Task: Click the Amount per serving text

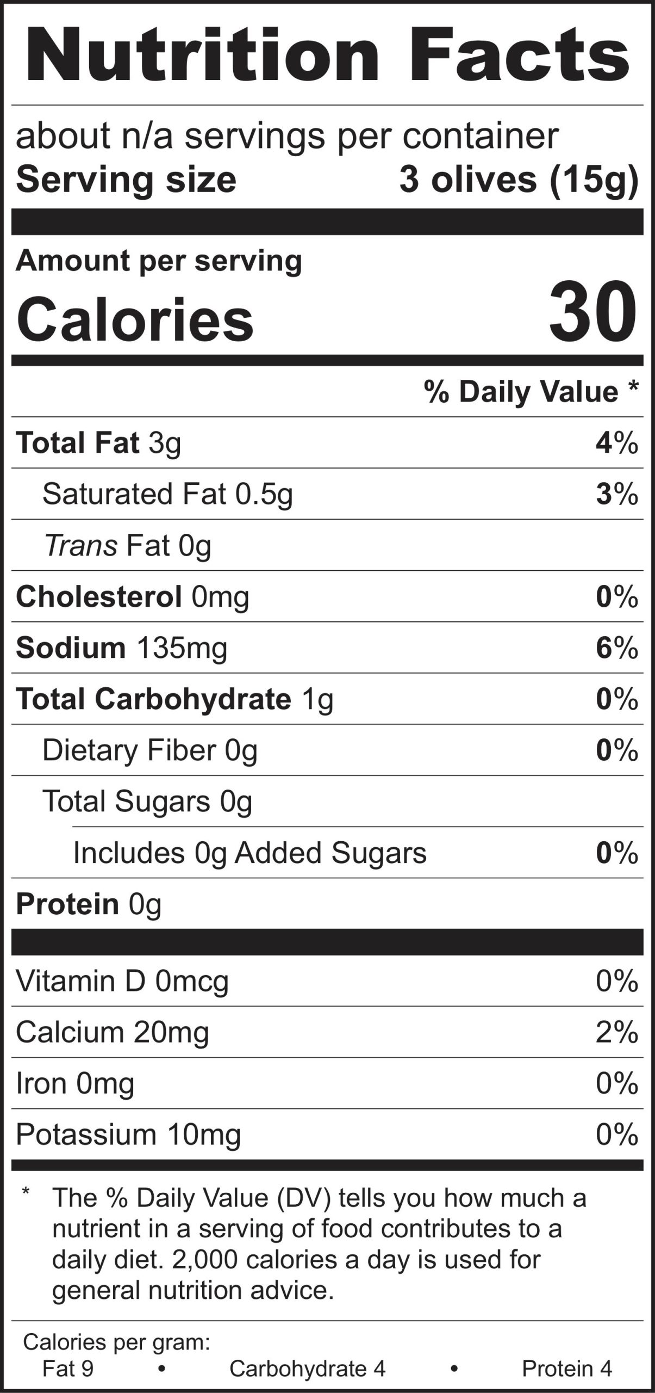Action: tap(158, 261)
